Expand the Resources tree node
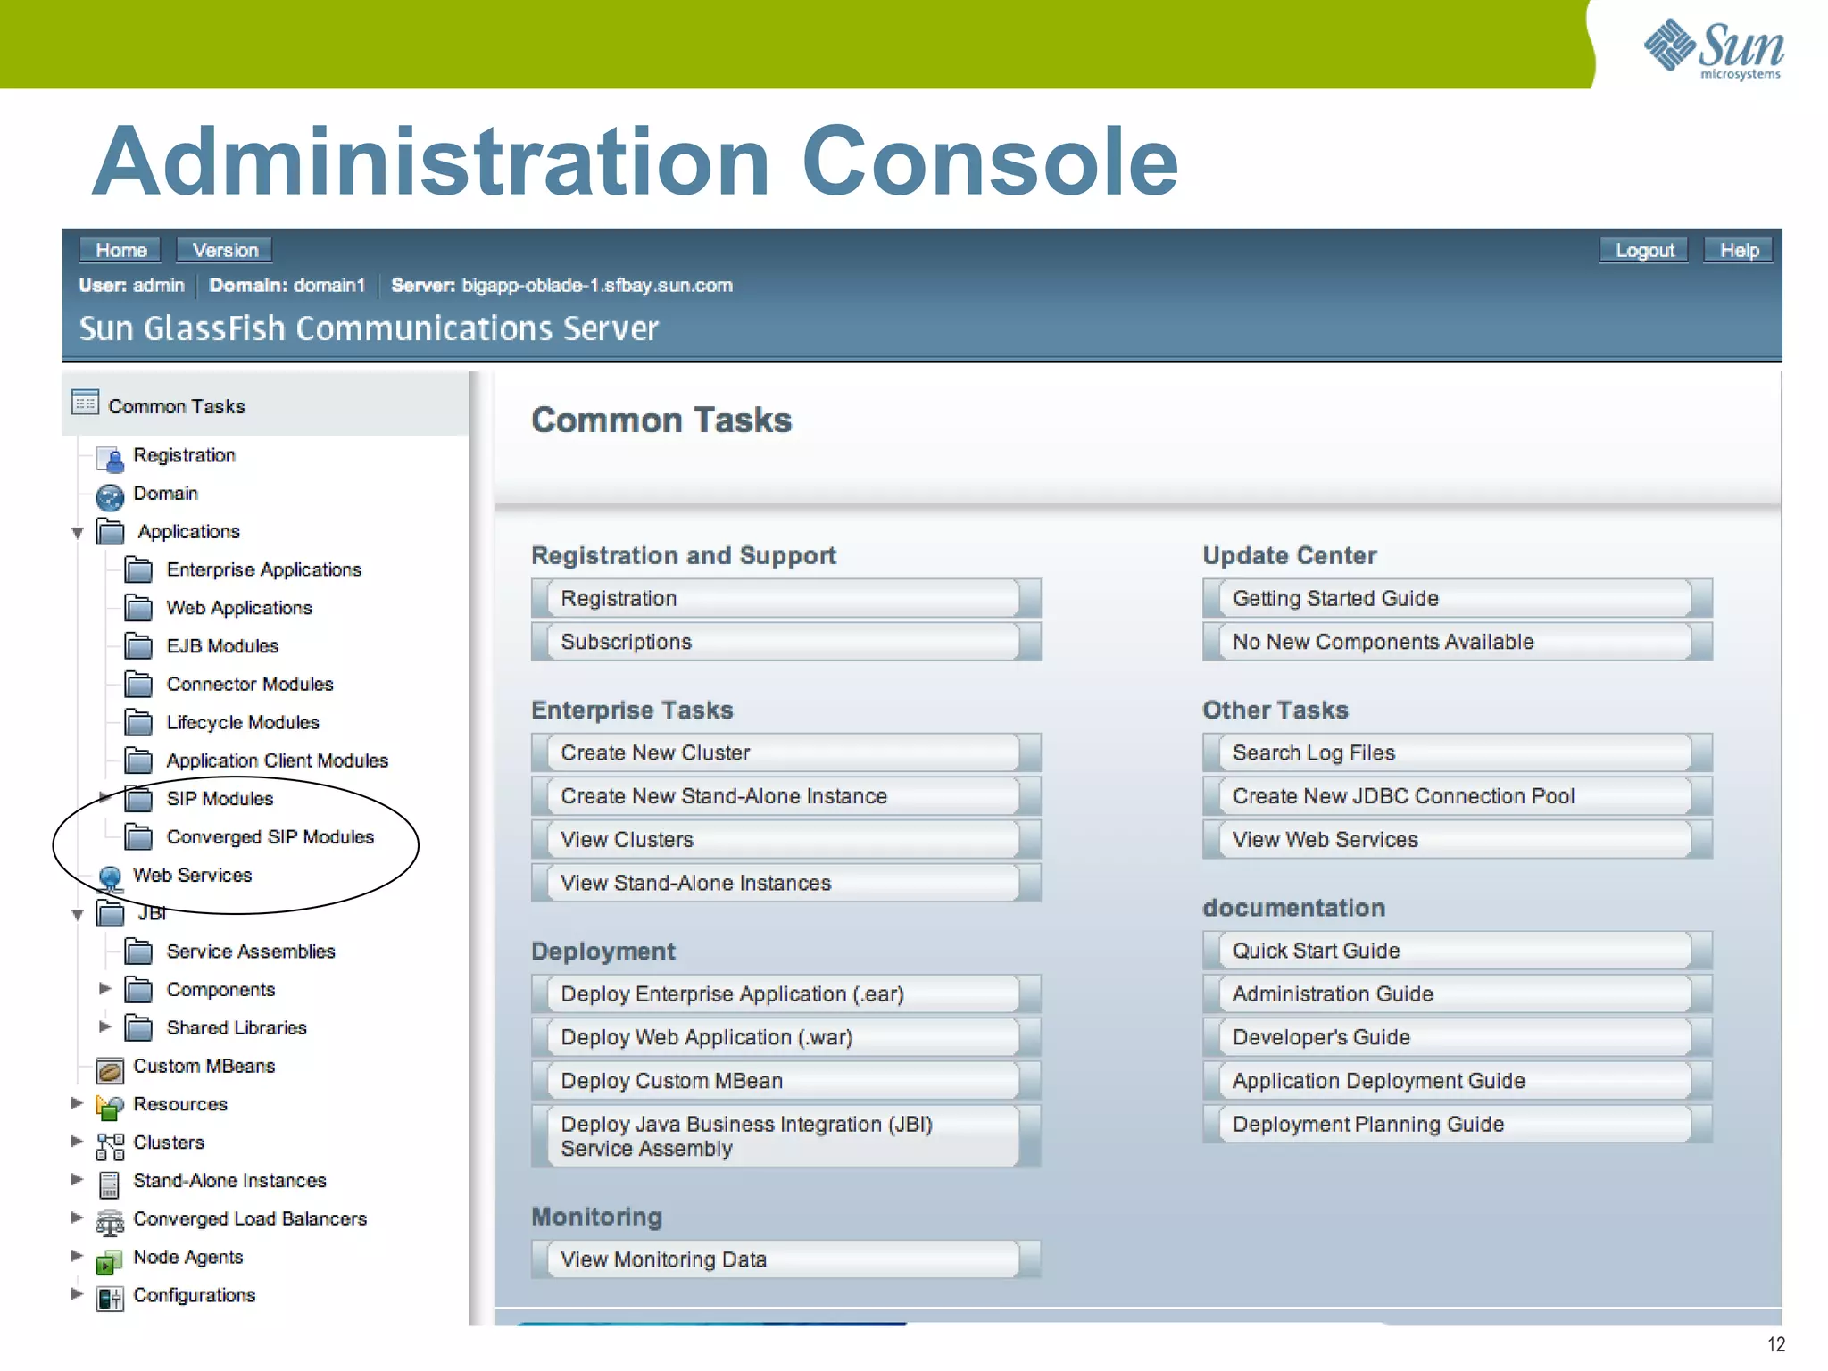The width and height of the screenshot is (1828, 1371). [78, 1103]
